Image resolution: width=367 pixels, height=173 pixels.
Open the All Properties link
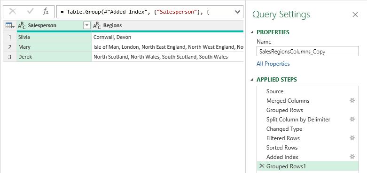point(273,64)
